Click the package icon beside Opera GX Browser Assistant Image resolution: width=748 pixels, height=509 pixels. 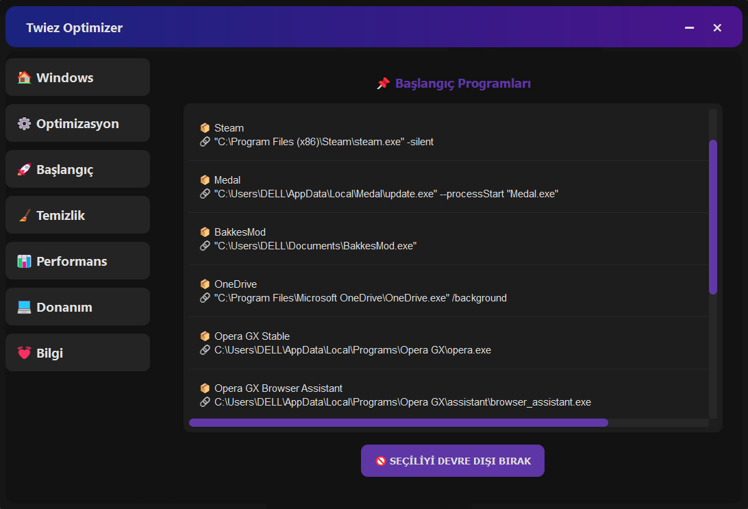pyautogui.click(x=205, y=388)
